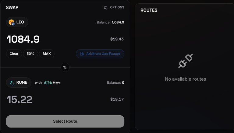Click the RUNE balance value 0
Image resolution: width=234 pixels, height=133 pixels.
123,82
